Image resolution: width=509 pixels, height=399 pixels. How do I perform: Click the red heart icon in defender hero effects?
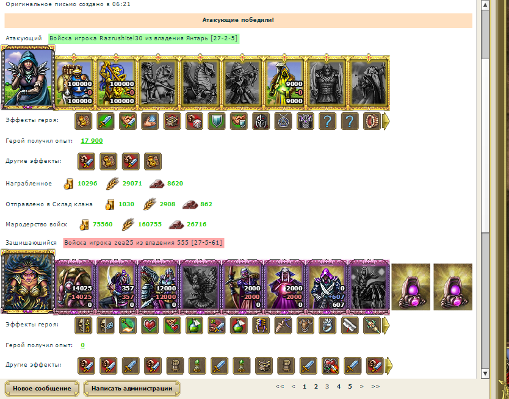[x=150, y=325]
